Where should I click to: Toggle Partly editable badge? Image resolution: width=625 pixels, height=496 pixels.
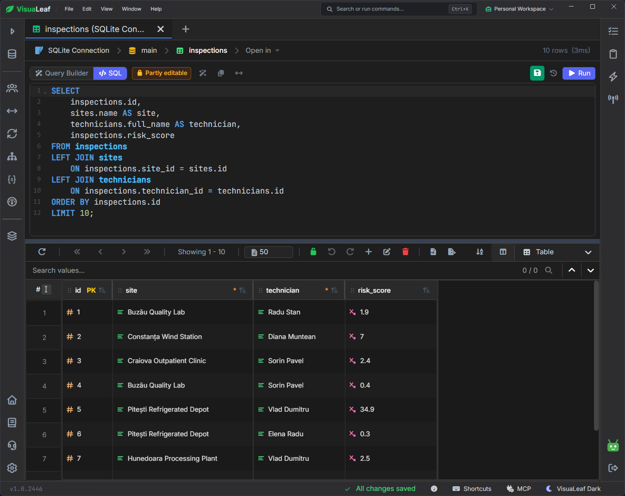click(x=162, y=73)
